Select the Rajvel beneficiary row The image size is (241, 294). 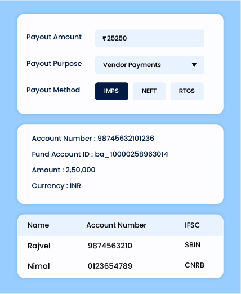[120, 246]
